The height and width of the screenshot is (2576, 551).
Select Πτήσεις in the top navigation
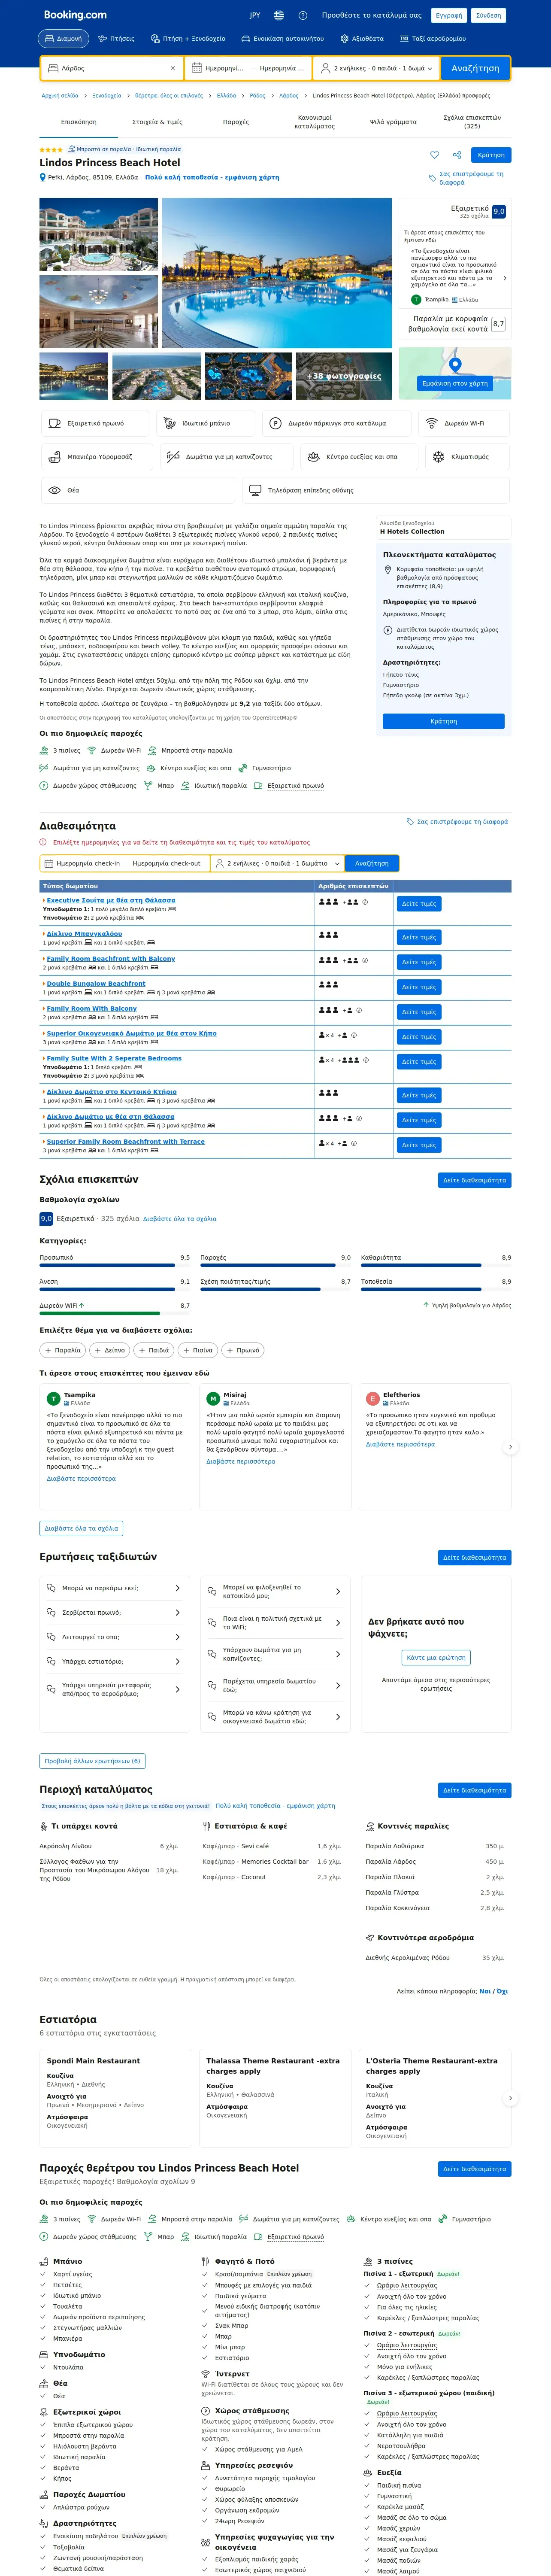tap(116, 39)
